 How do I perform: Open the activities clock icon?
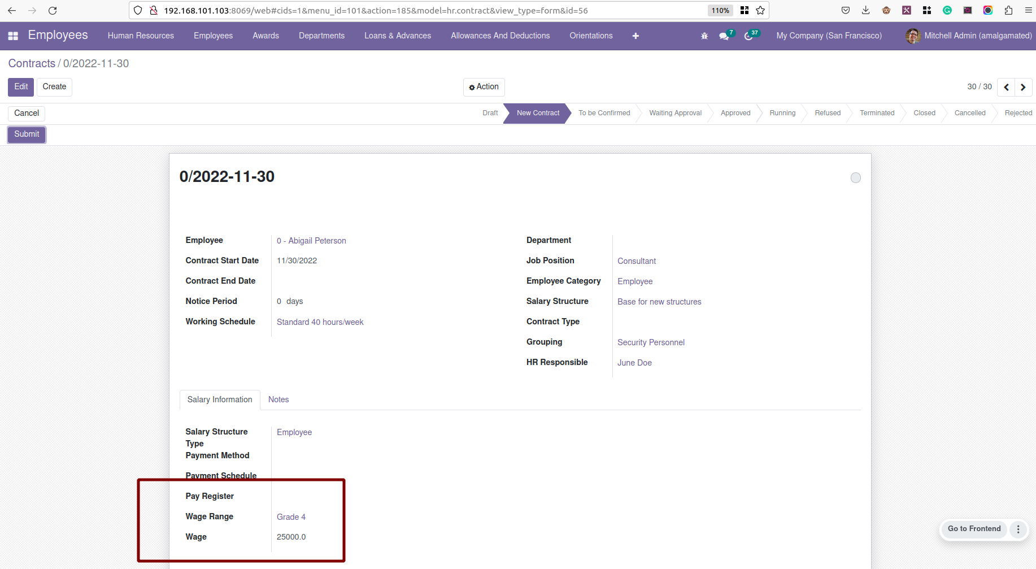pyautogui.click(x=748, y=36)
